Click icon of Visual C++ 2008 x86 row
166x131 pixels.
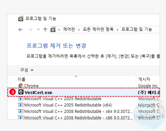click(x=21, y=118)
